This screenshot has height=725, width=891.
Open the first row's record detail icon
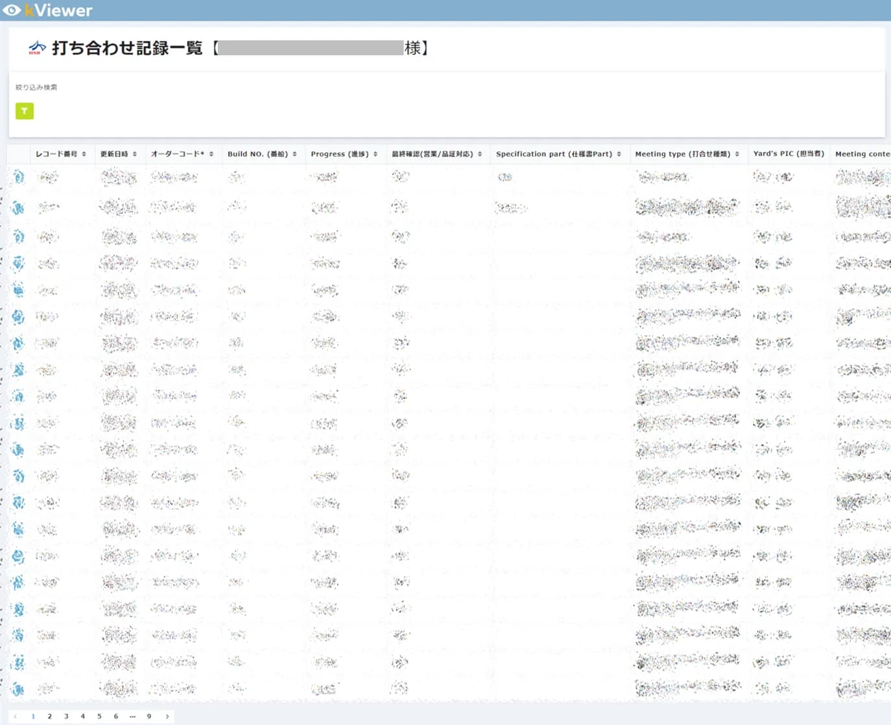coord(18,177)
